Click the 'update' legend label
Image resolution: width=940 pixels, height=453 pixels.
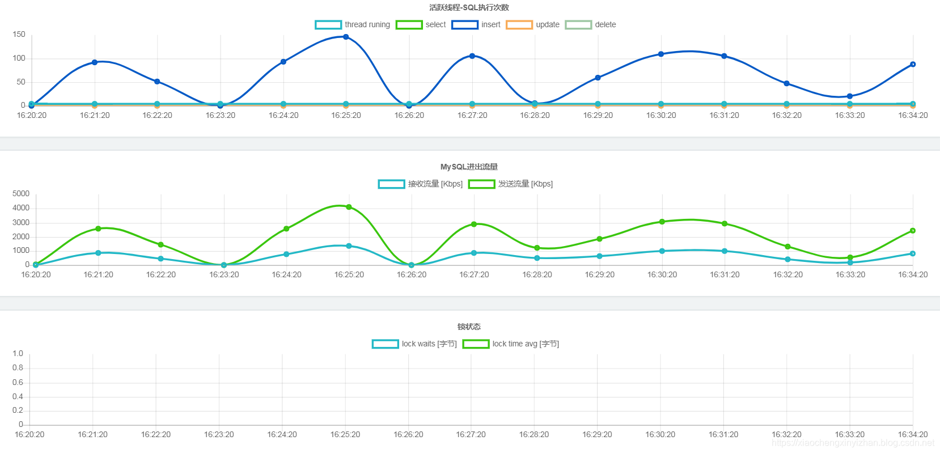(548, 24)
